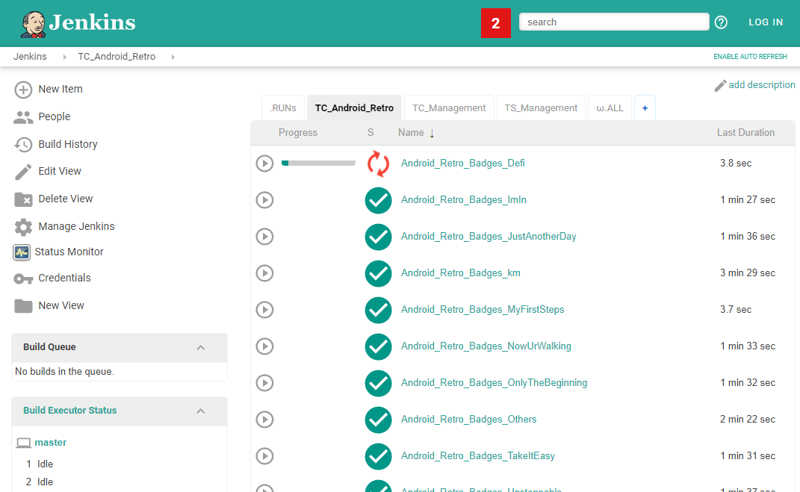Click the Edit View pencil icon
This screenshot has height=492, width=800.
[23, 172]
